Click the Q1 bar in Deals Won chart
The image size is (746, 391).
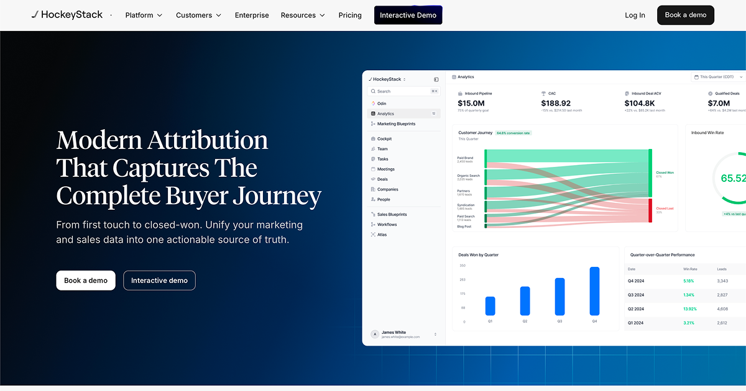(x=490, y=306)
